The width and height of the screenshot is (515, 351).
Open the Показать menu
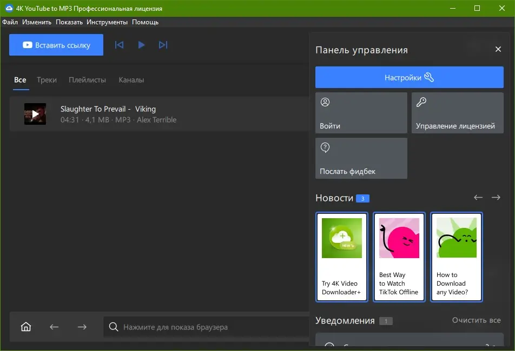point(69,22)
